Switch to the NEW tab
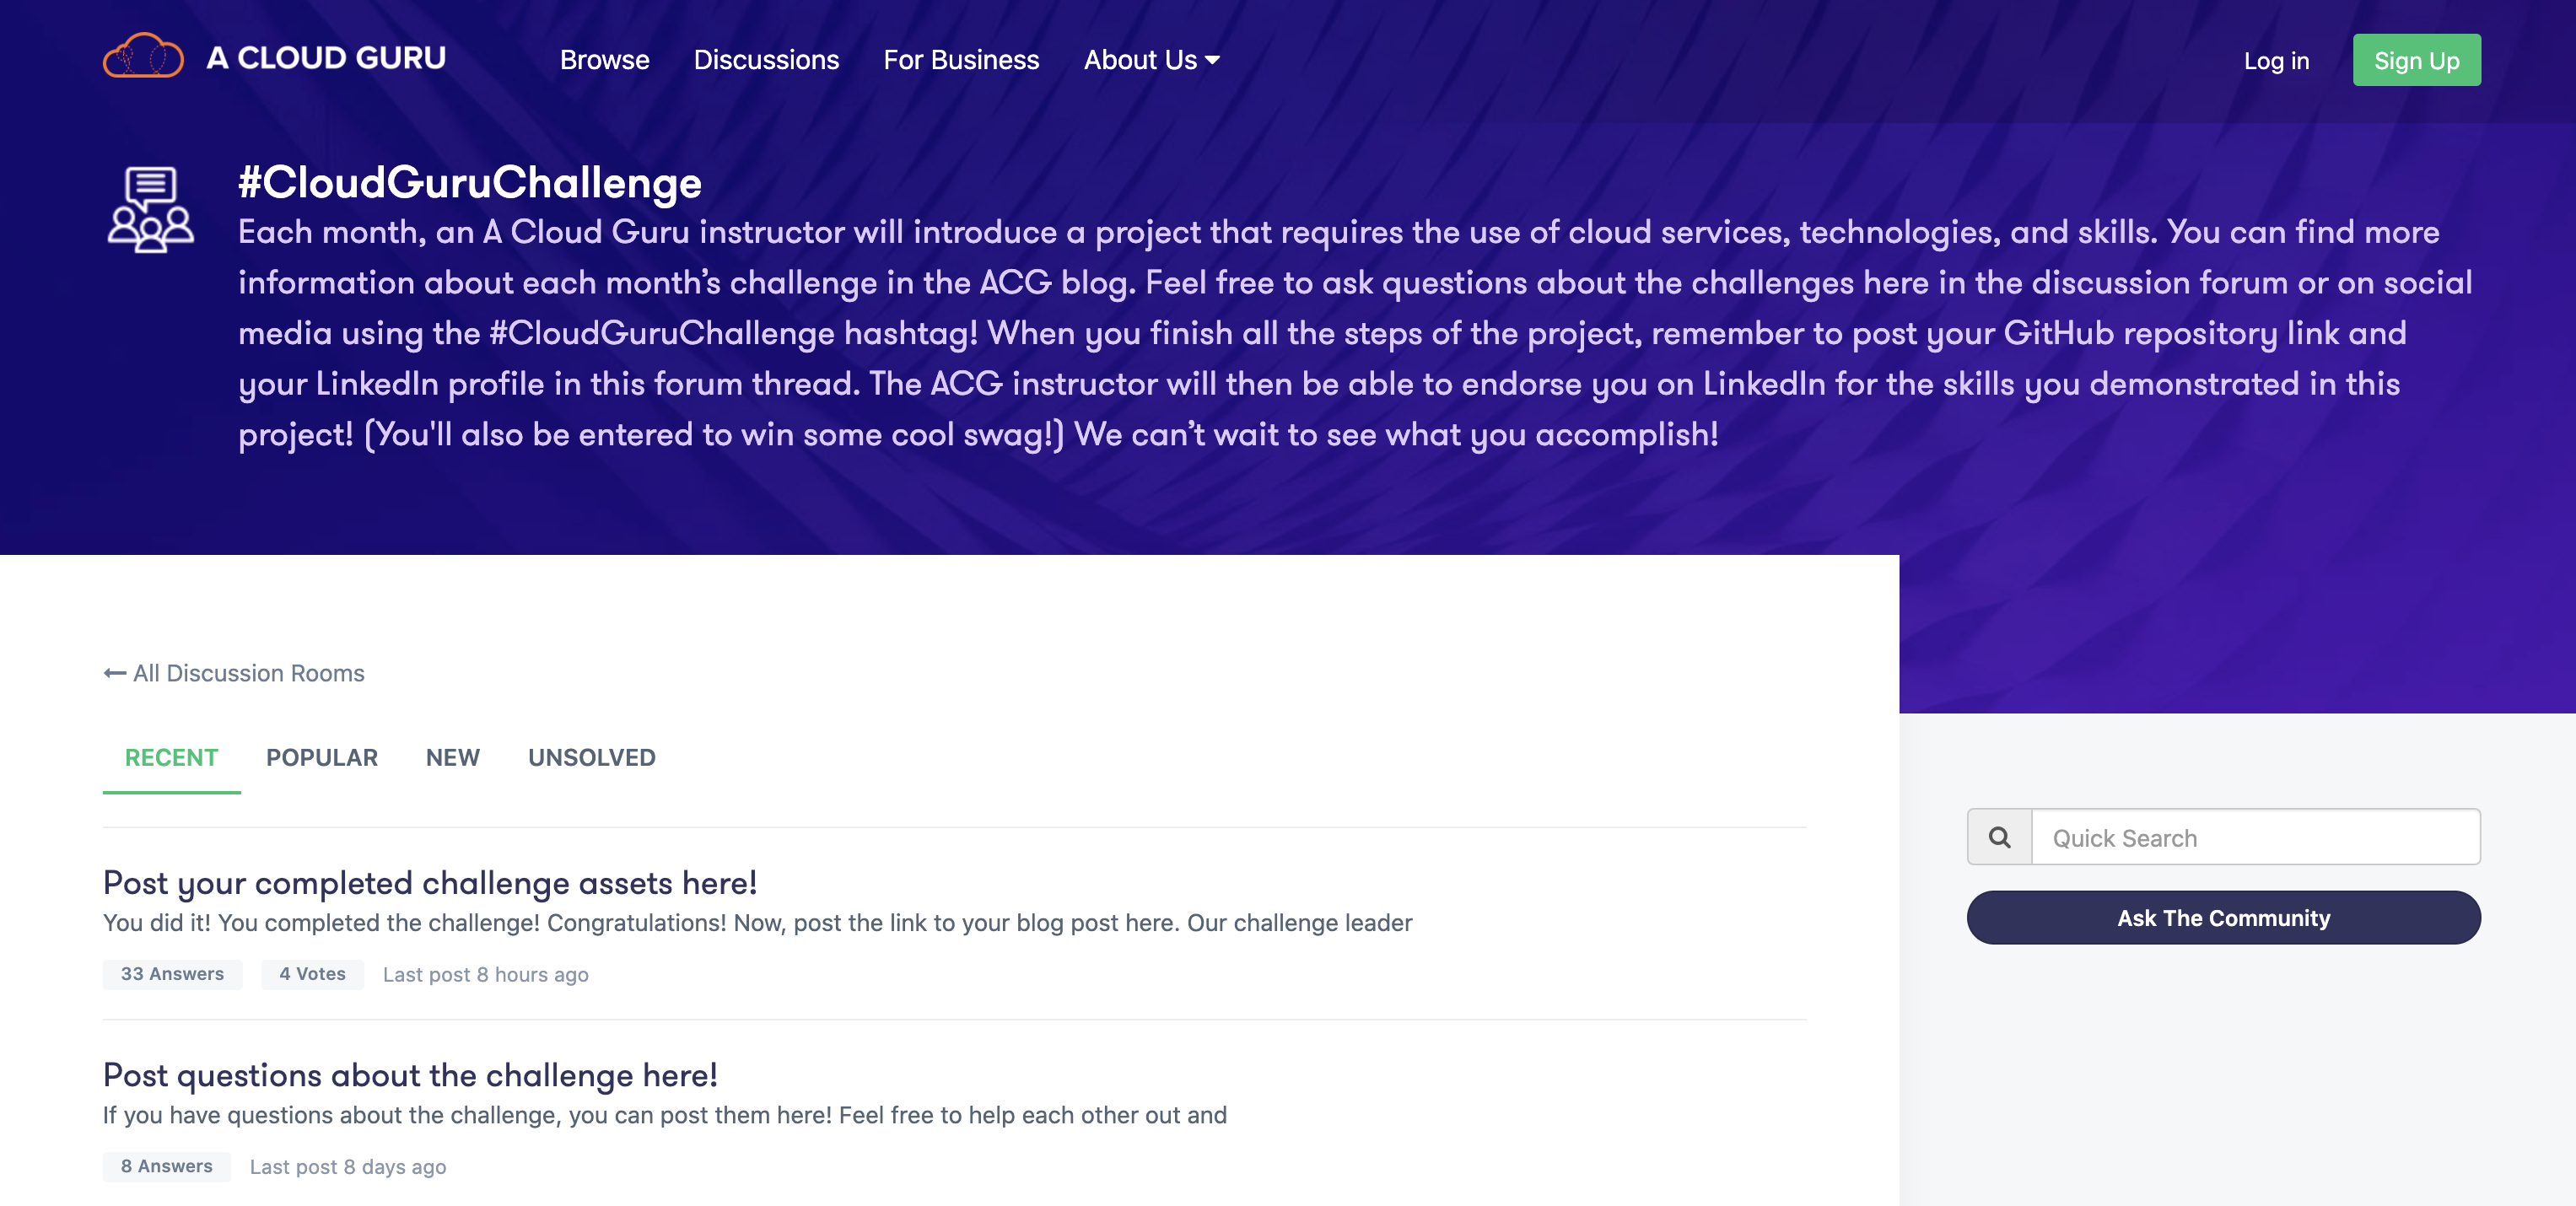This screenshot has width=2576, height=1206. point(452,757)
